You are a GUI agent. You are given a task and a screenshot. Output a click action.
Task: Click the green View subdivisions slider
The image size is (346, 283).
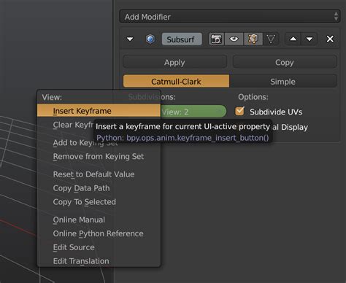coord(193,112)
